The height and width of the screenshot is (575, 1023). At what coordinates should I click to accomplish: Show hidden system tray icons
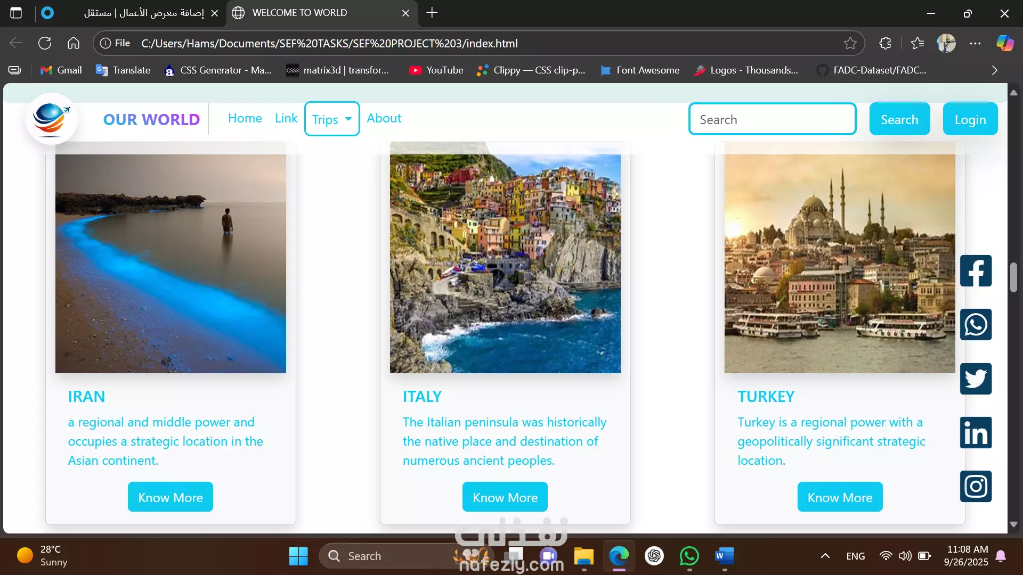point(825,556)
